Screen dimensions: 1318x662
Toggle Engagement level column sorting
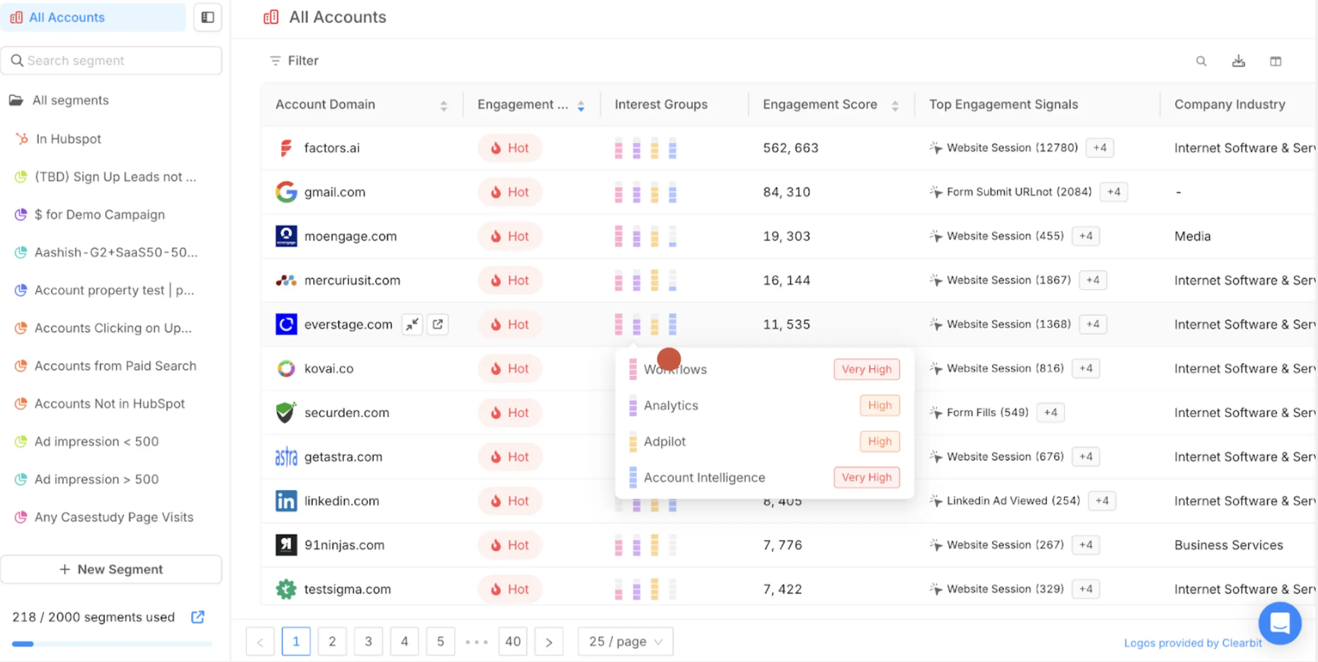(x=581, y=105)
